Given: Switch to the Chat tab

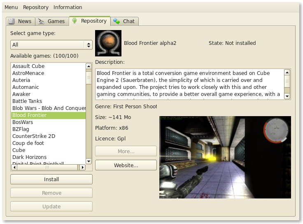Looking at the screenshot, I should pos(125,21).
